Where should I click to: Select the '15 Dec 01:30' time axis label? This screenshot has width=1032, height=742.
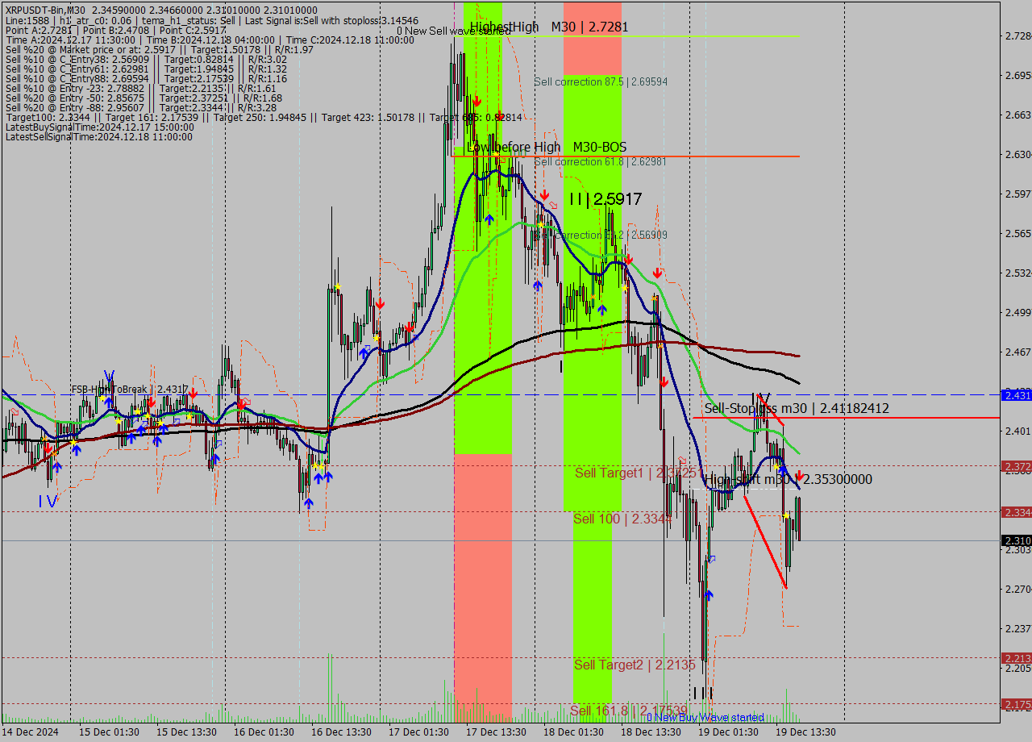coord(108,732)
